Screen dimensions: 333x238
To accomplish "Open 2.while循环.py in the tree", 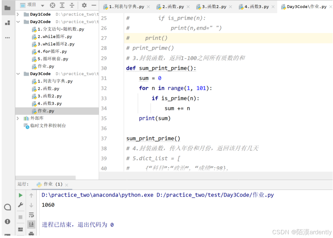I will click(52, 37).
